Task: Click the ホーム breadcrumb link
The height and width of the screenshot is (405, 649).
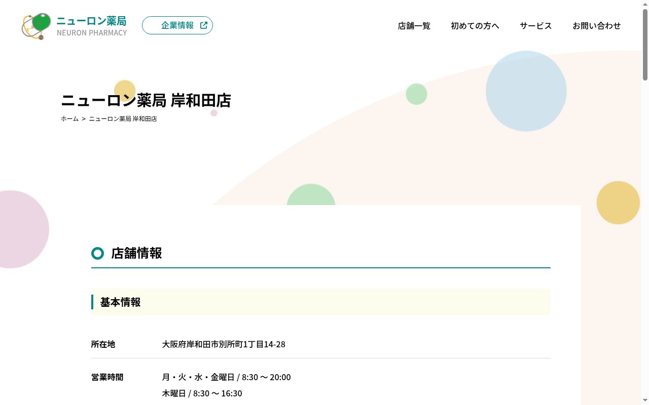Action: click(69, 119)
